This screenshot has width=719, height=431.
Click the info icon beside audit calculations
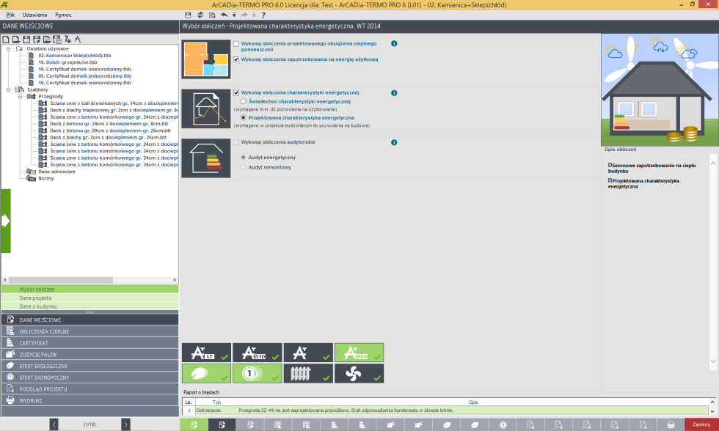coord(394,142)
